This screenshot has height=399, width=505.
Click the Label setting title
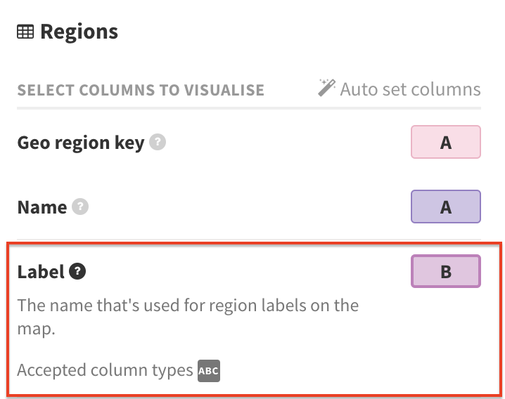41,271
